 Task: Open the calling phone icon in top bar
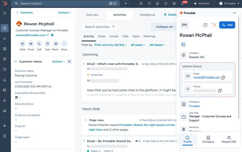(149, 3)
